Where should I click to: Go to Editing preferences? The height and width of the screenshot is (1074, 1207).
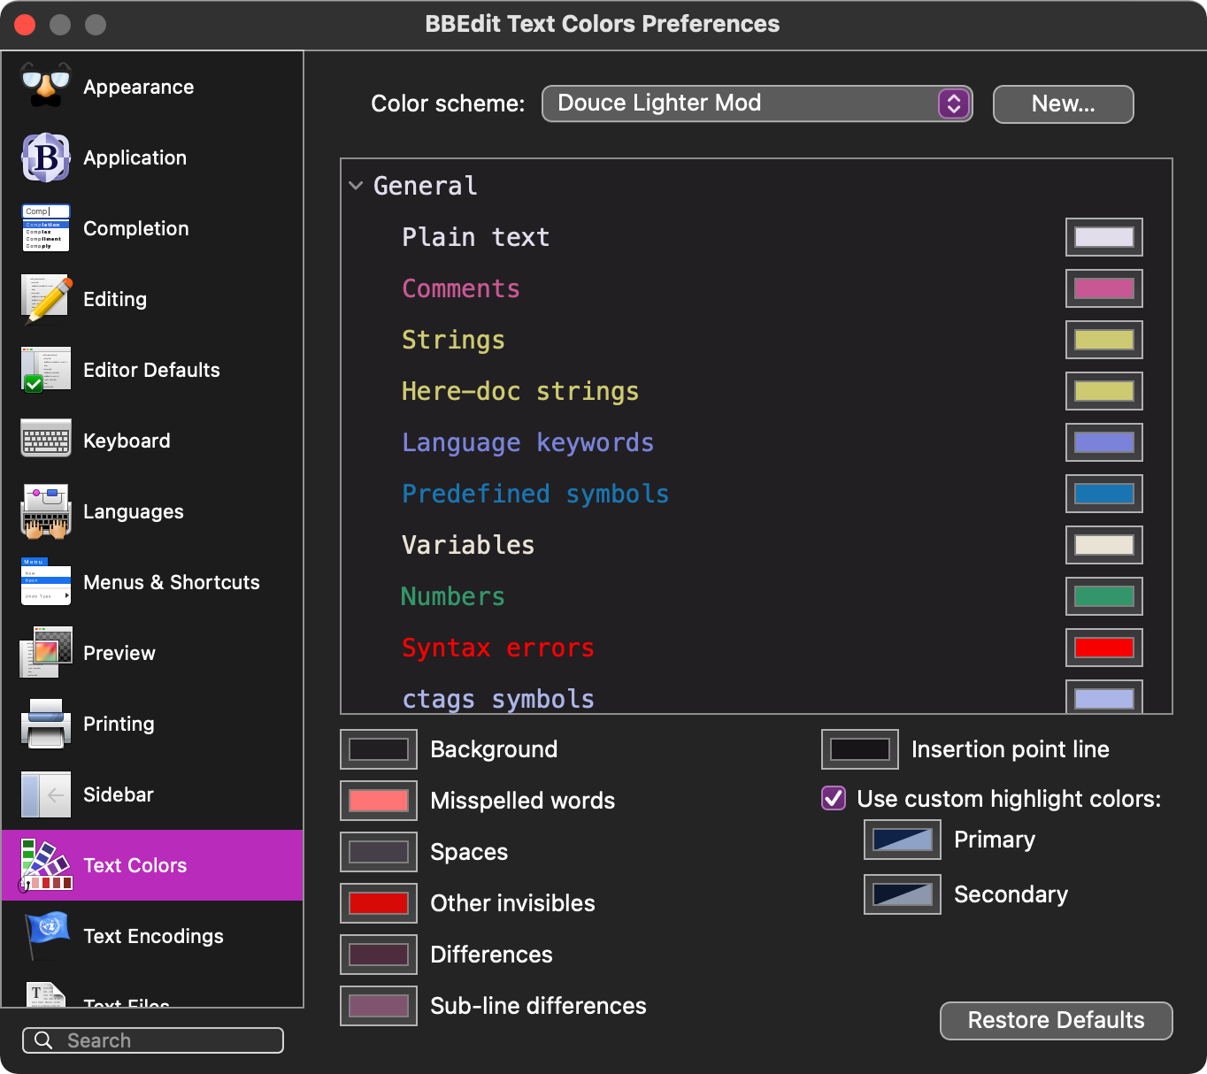115,299
